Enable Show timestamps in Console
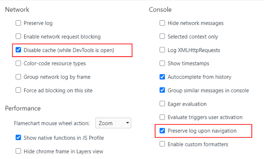 tap(162, 63)
